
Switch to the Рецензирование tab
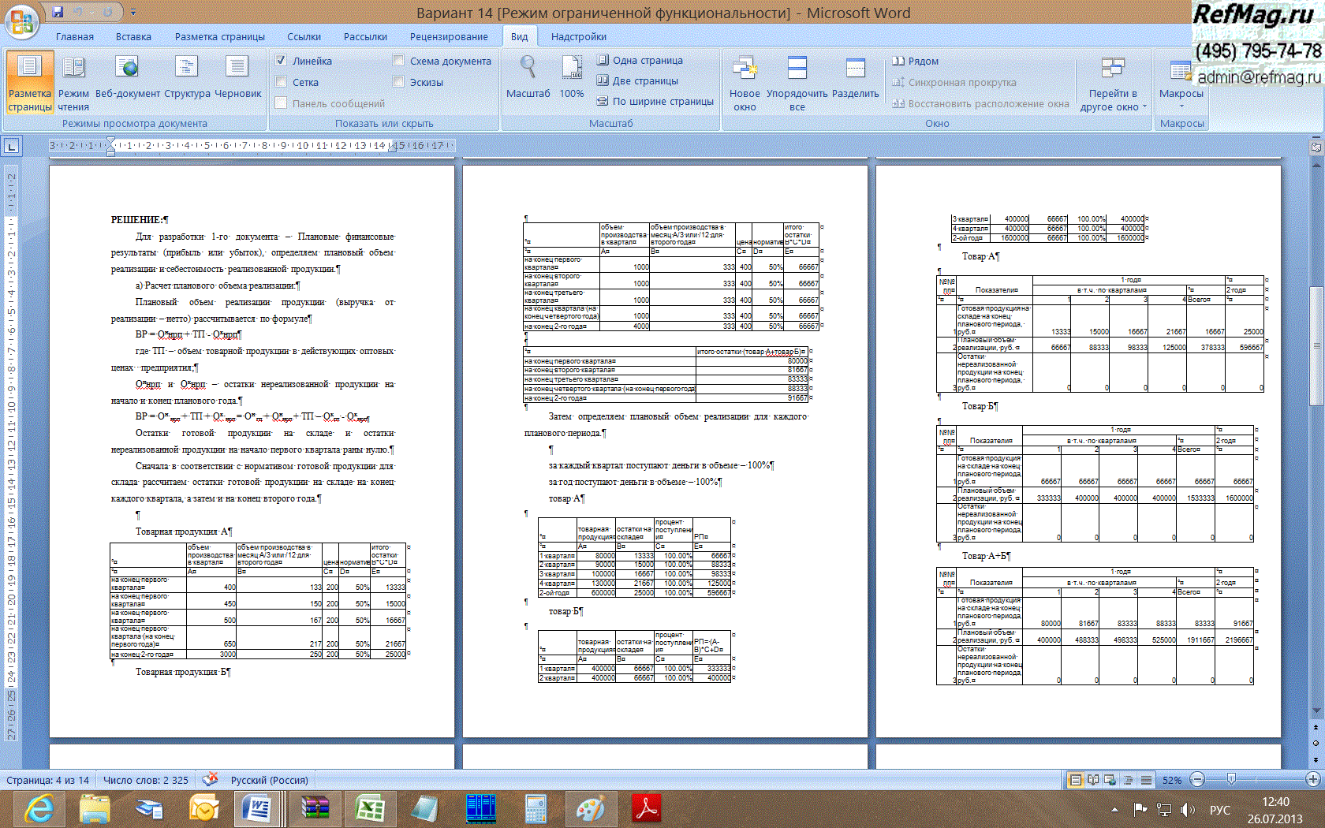449,36
